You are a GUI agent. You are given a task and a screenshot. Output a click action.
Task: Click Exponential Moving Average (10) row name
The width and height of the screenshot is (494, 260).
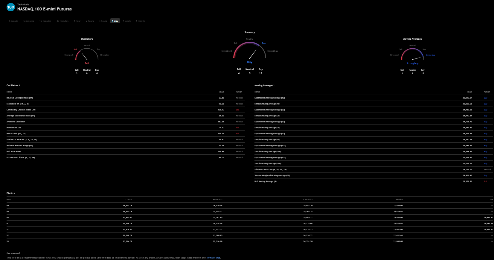click(x=270, y=98)
